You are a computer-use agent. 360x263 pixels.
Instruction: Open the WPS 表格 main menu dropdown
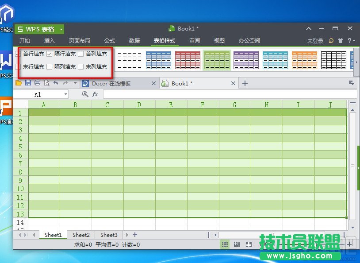click(x=61, y=29)
